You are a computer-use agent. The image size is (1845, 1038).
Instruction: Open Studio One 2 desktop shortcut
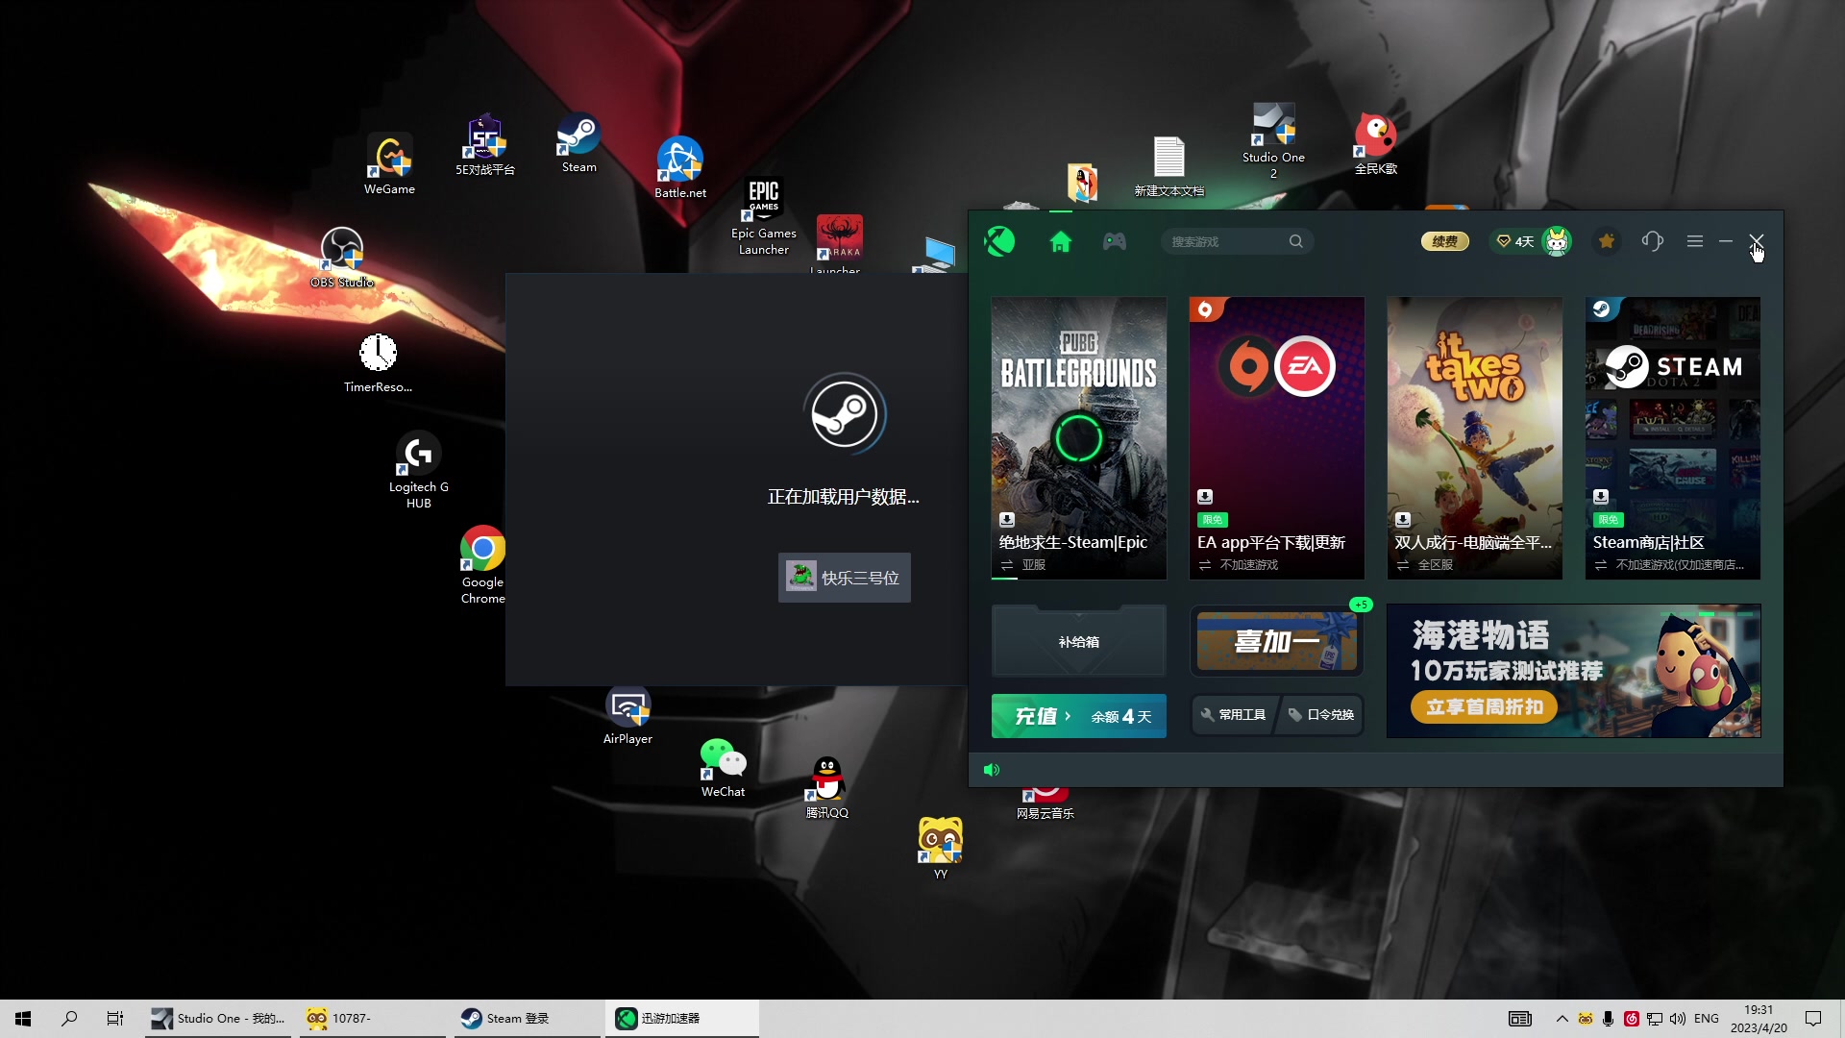(1273, 141)
